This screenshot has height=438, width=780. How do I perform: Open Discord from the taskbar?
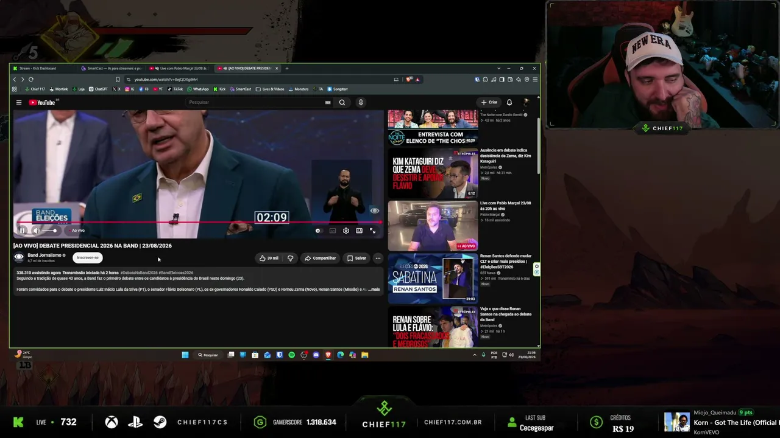tap(316, 355)
